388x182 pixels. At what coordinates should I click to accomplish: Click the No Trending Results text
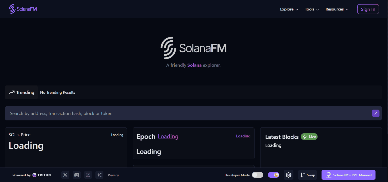click(58, 92)
